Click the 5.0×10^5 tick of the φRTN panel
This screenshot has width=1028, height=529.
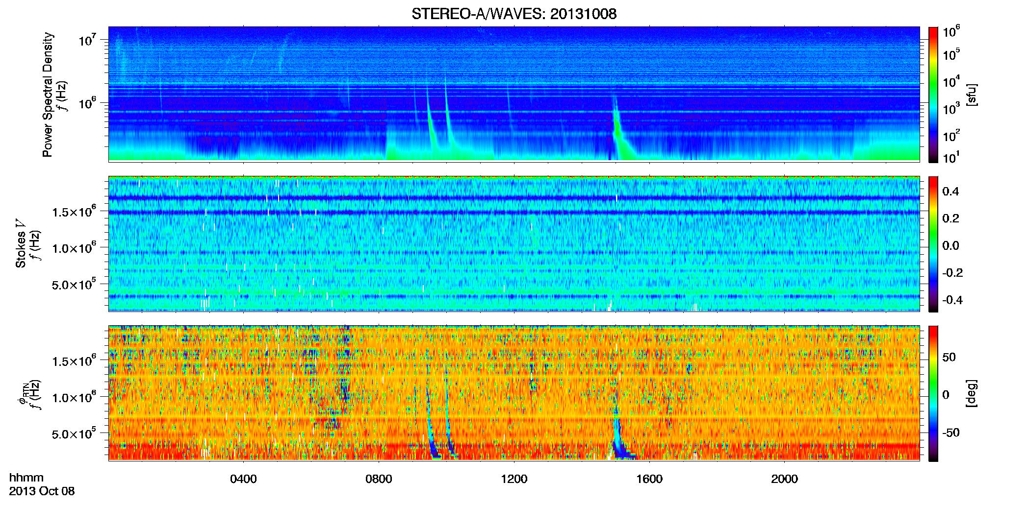(x=74, y=433)
